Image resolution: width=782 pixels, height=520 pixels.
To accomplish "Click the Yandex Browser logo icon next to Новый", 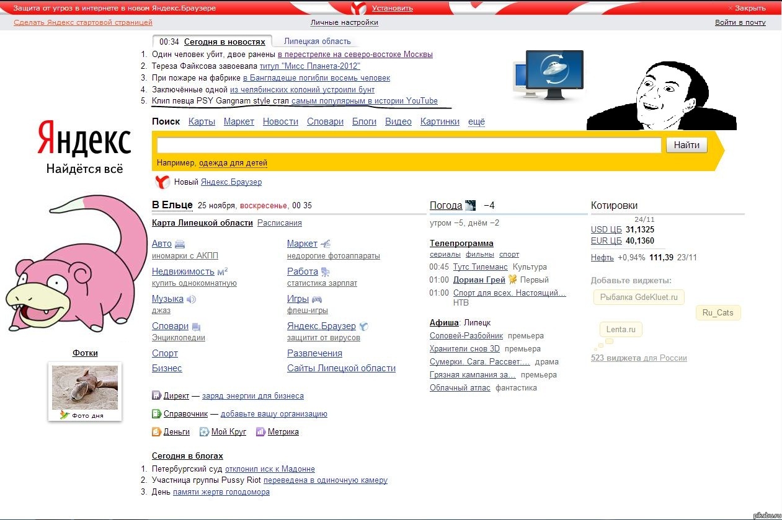I will 162,182.
